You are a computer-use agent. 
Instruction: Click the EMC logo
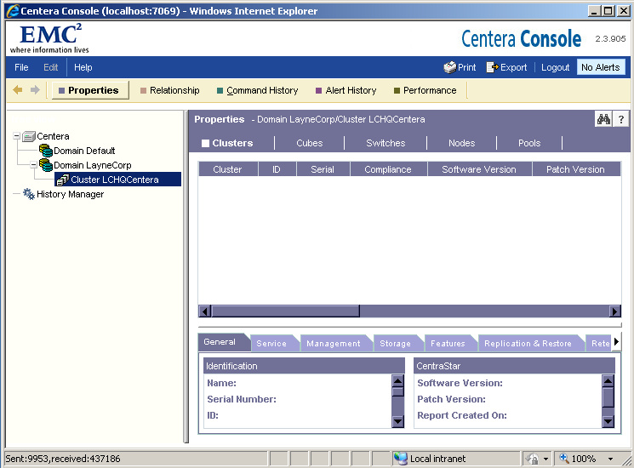click(49, 39)
